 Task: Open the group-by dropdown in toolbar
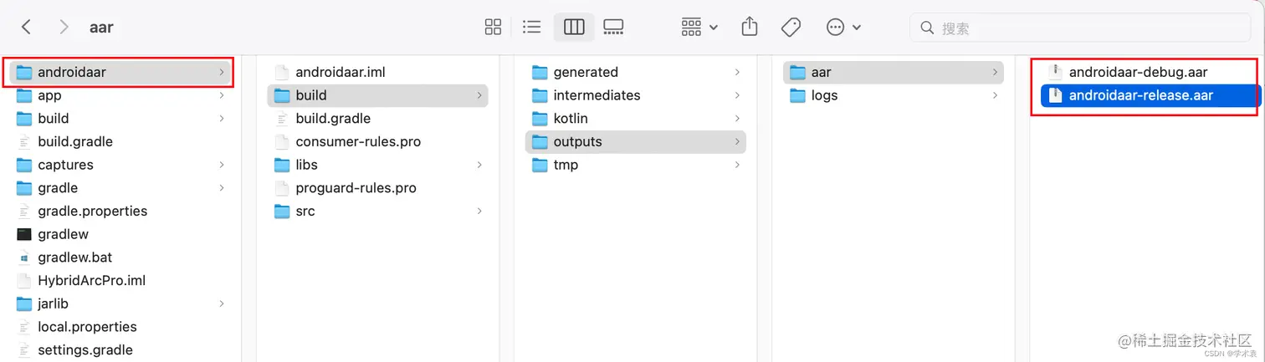tap(699, 27)
